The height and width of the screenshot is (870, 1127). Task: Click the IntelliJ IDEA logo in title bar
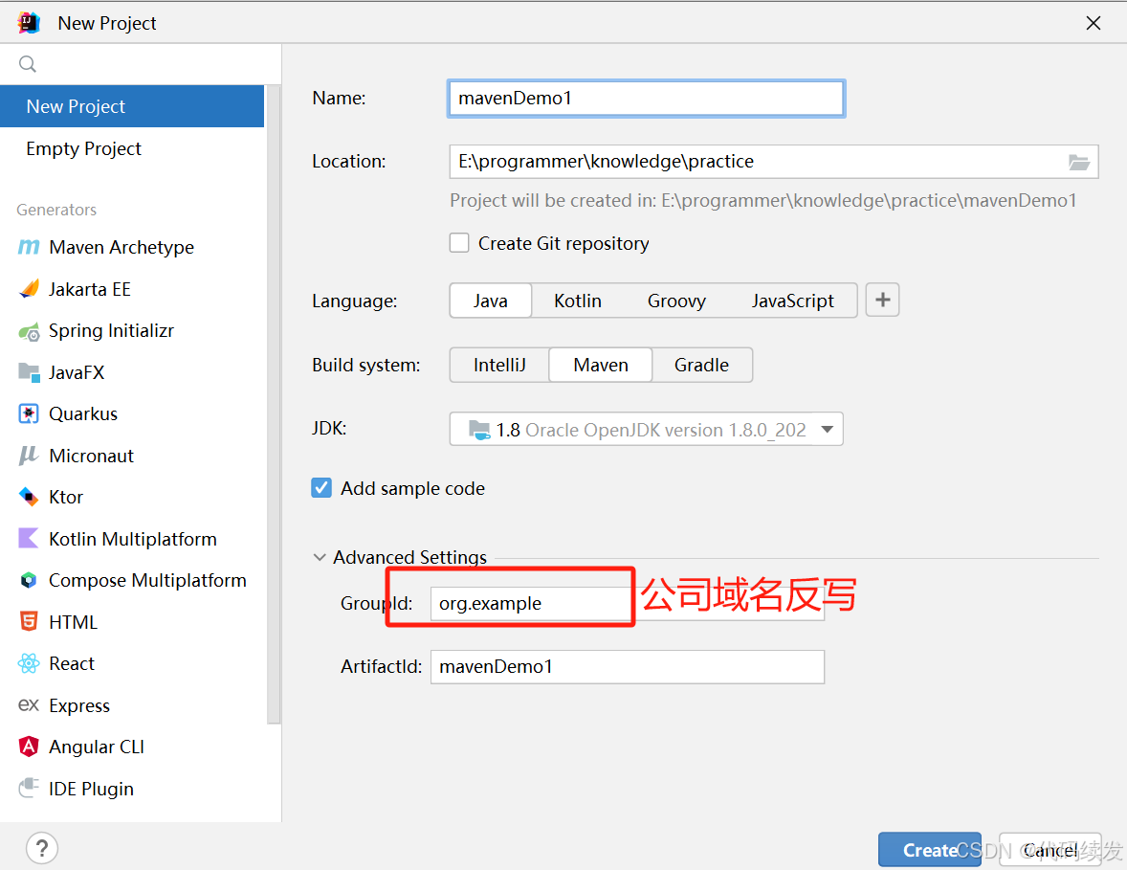pyautogui.click(x=29, y=23)
